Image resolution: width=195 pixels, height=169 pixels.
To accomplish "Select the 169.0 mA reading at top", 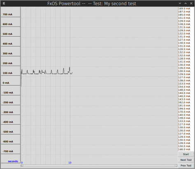I will [x=184, y=9].
